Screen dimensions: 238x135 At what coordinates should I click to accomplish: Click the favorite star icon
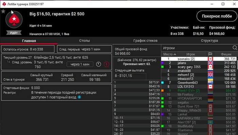coord(3,11)
